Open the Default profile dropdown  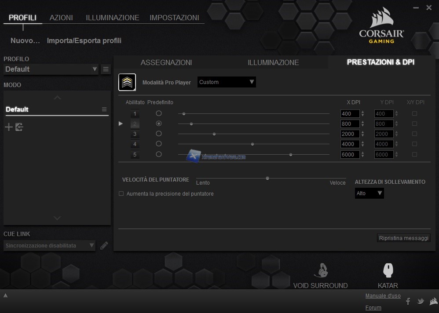click(51, 69)
